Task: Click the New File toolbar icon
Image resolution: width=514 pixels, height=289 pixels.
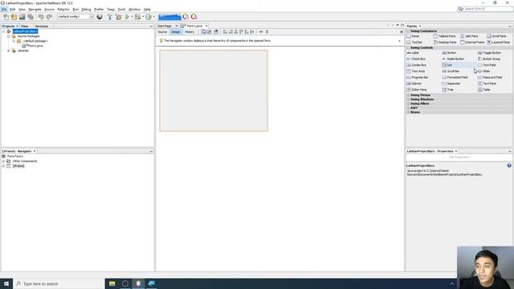Action: [6, 17]
